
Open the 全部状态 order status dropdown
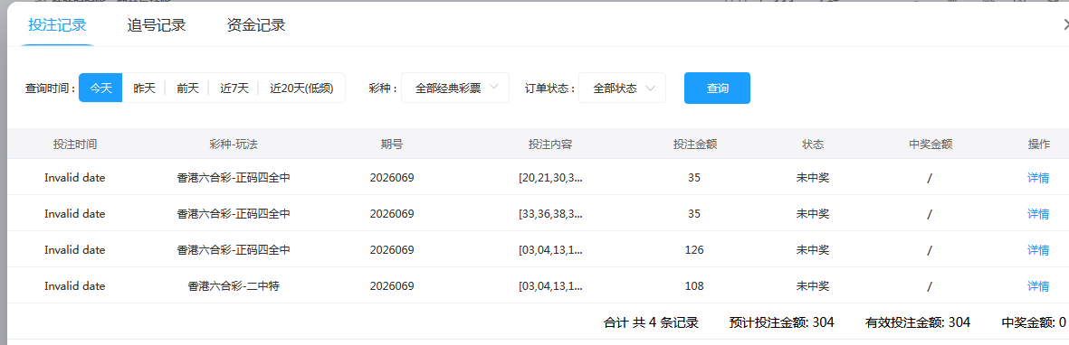pyautogui.click(x=622, y=88)
